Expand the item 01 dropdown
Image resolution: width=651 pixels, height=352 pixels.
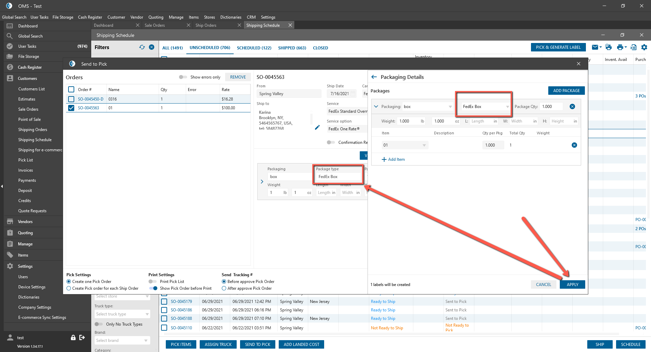tap(424, 145)
